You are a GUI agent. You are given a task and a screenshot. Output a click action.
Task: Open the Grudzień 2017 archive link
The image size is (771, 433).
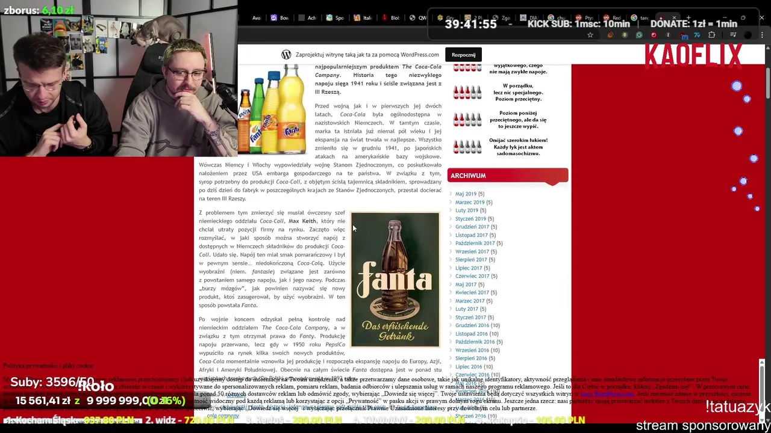(472, 227)
